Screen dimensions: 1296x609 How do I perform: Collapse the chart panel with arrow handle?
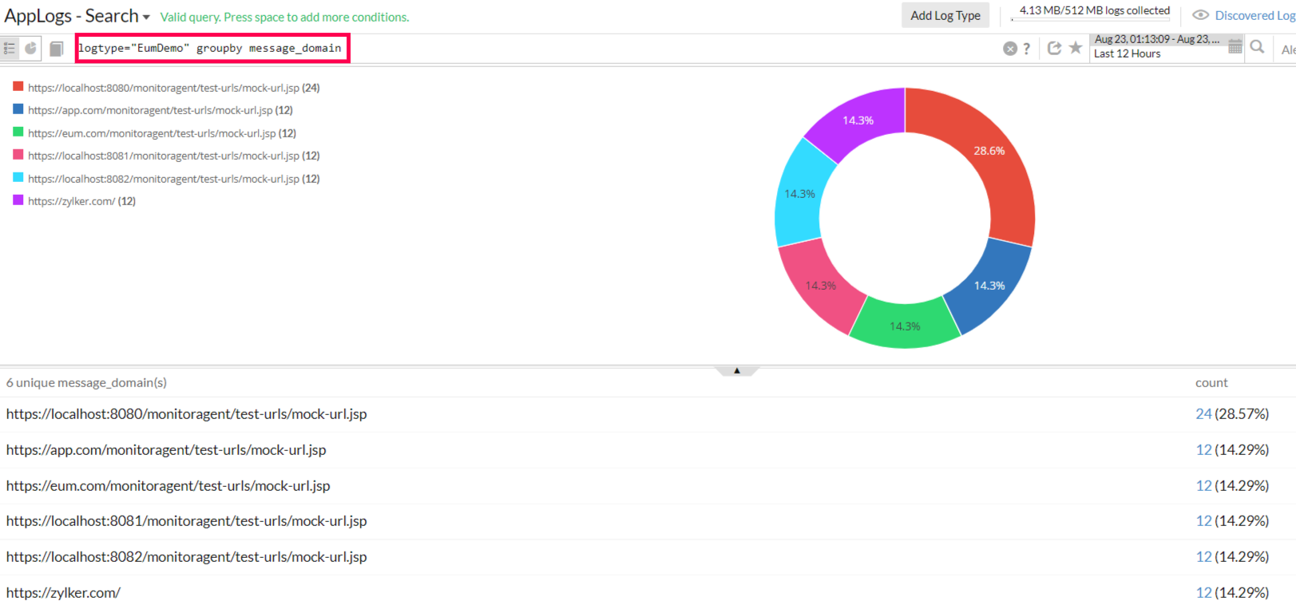(736, 370)
